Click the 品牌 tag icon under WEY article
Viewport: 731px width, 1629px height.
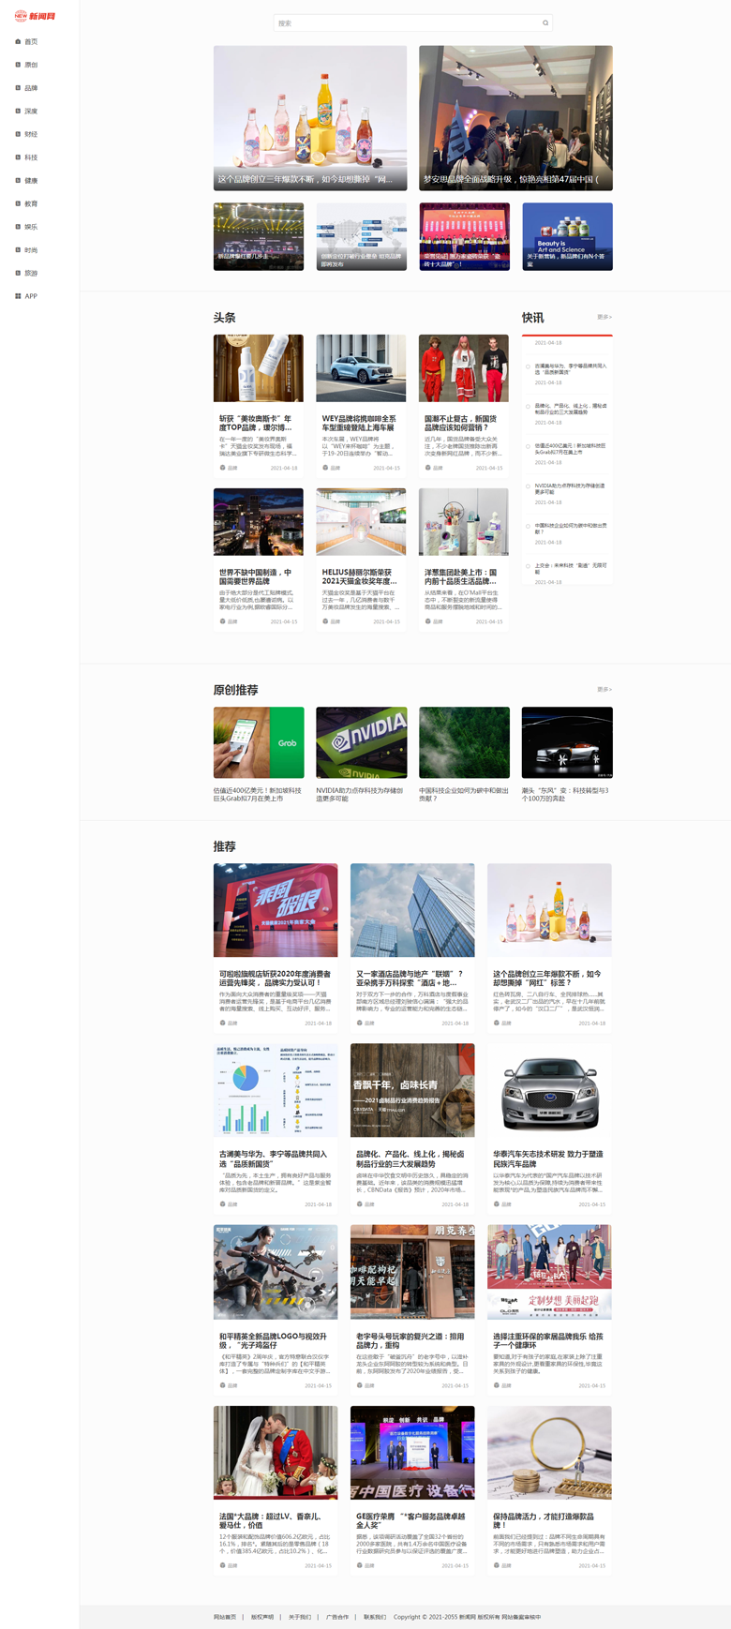point(325,468)
